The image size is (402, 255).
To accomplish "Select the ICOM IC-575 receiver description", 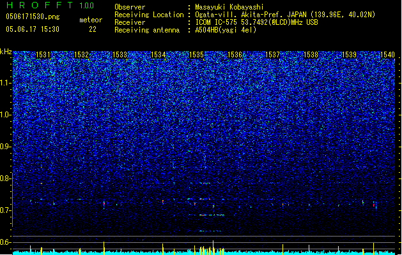I will [x=256, y=22].
